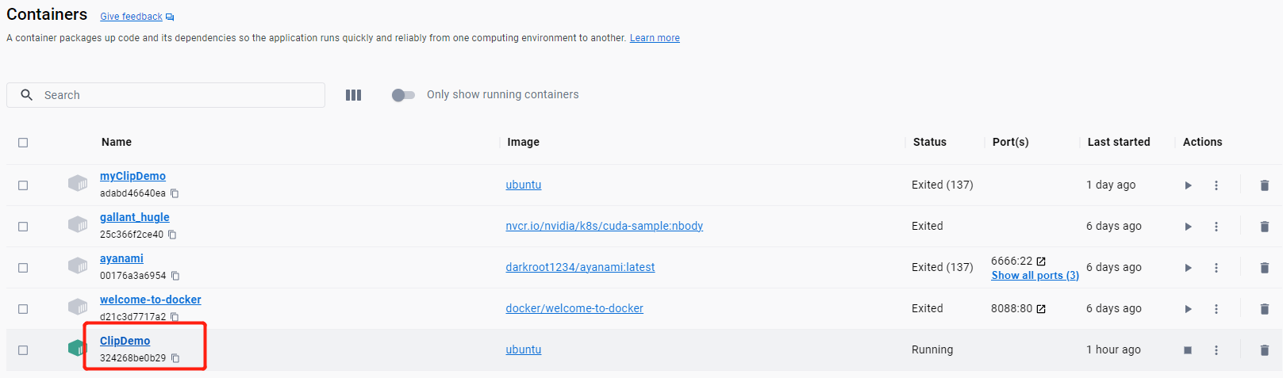Start the ayanami container

[x=1188, y=268]
